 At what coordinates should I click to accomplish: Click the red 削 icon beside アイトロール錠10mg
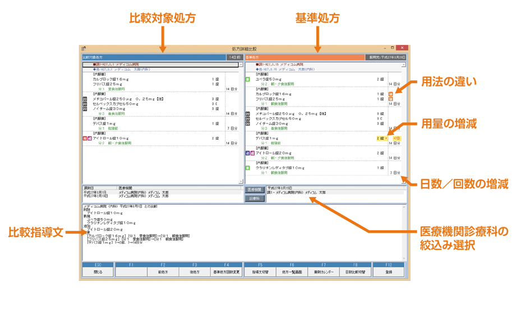85,138
